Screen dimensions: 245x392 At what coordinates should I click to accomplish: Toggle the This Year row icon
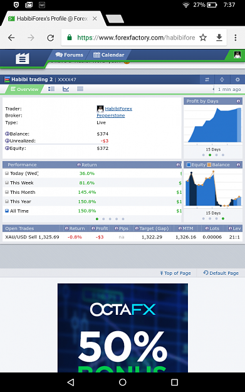pyautogui.click(x=7, y=201)
